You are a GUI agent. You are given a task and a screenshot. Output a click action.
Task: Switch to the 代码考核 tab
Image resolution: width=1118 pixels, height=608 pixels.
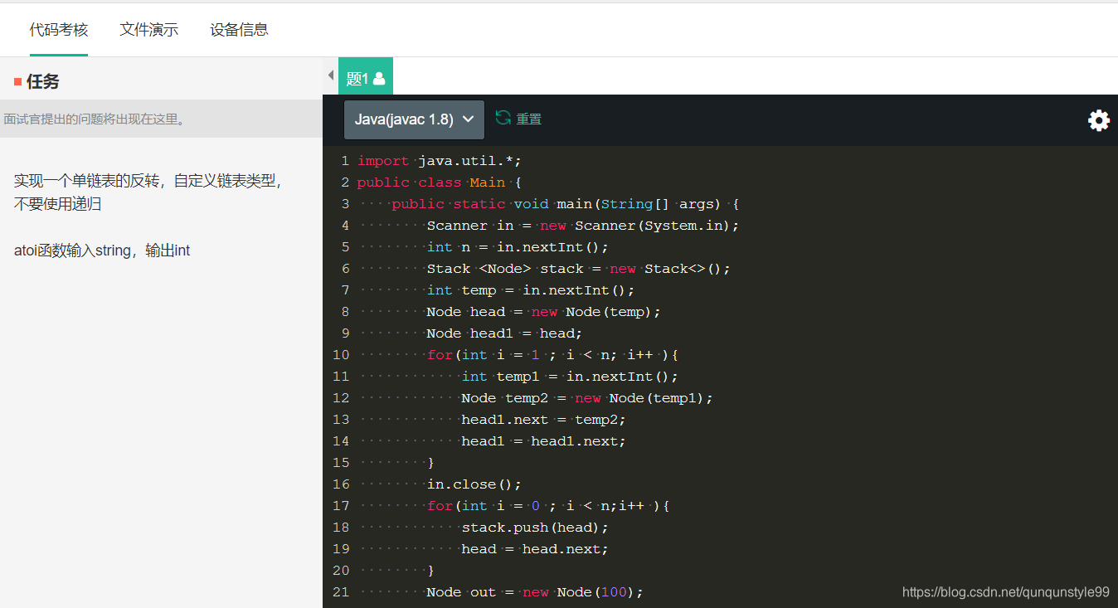point(59,30)
